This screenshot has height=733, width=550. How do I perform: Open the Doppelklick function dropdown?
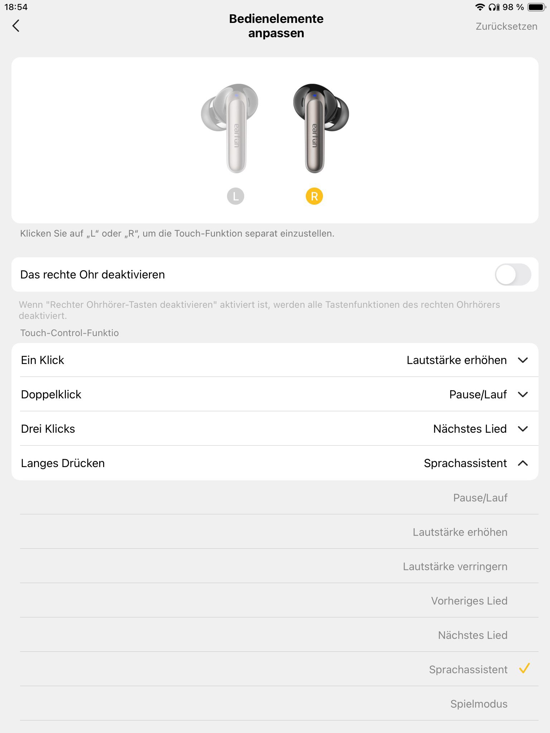point(523,394)
